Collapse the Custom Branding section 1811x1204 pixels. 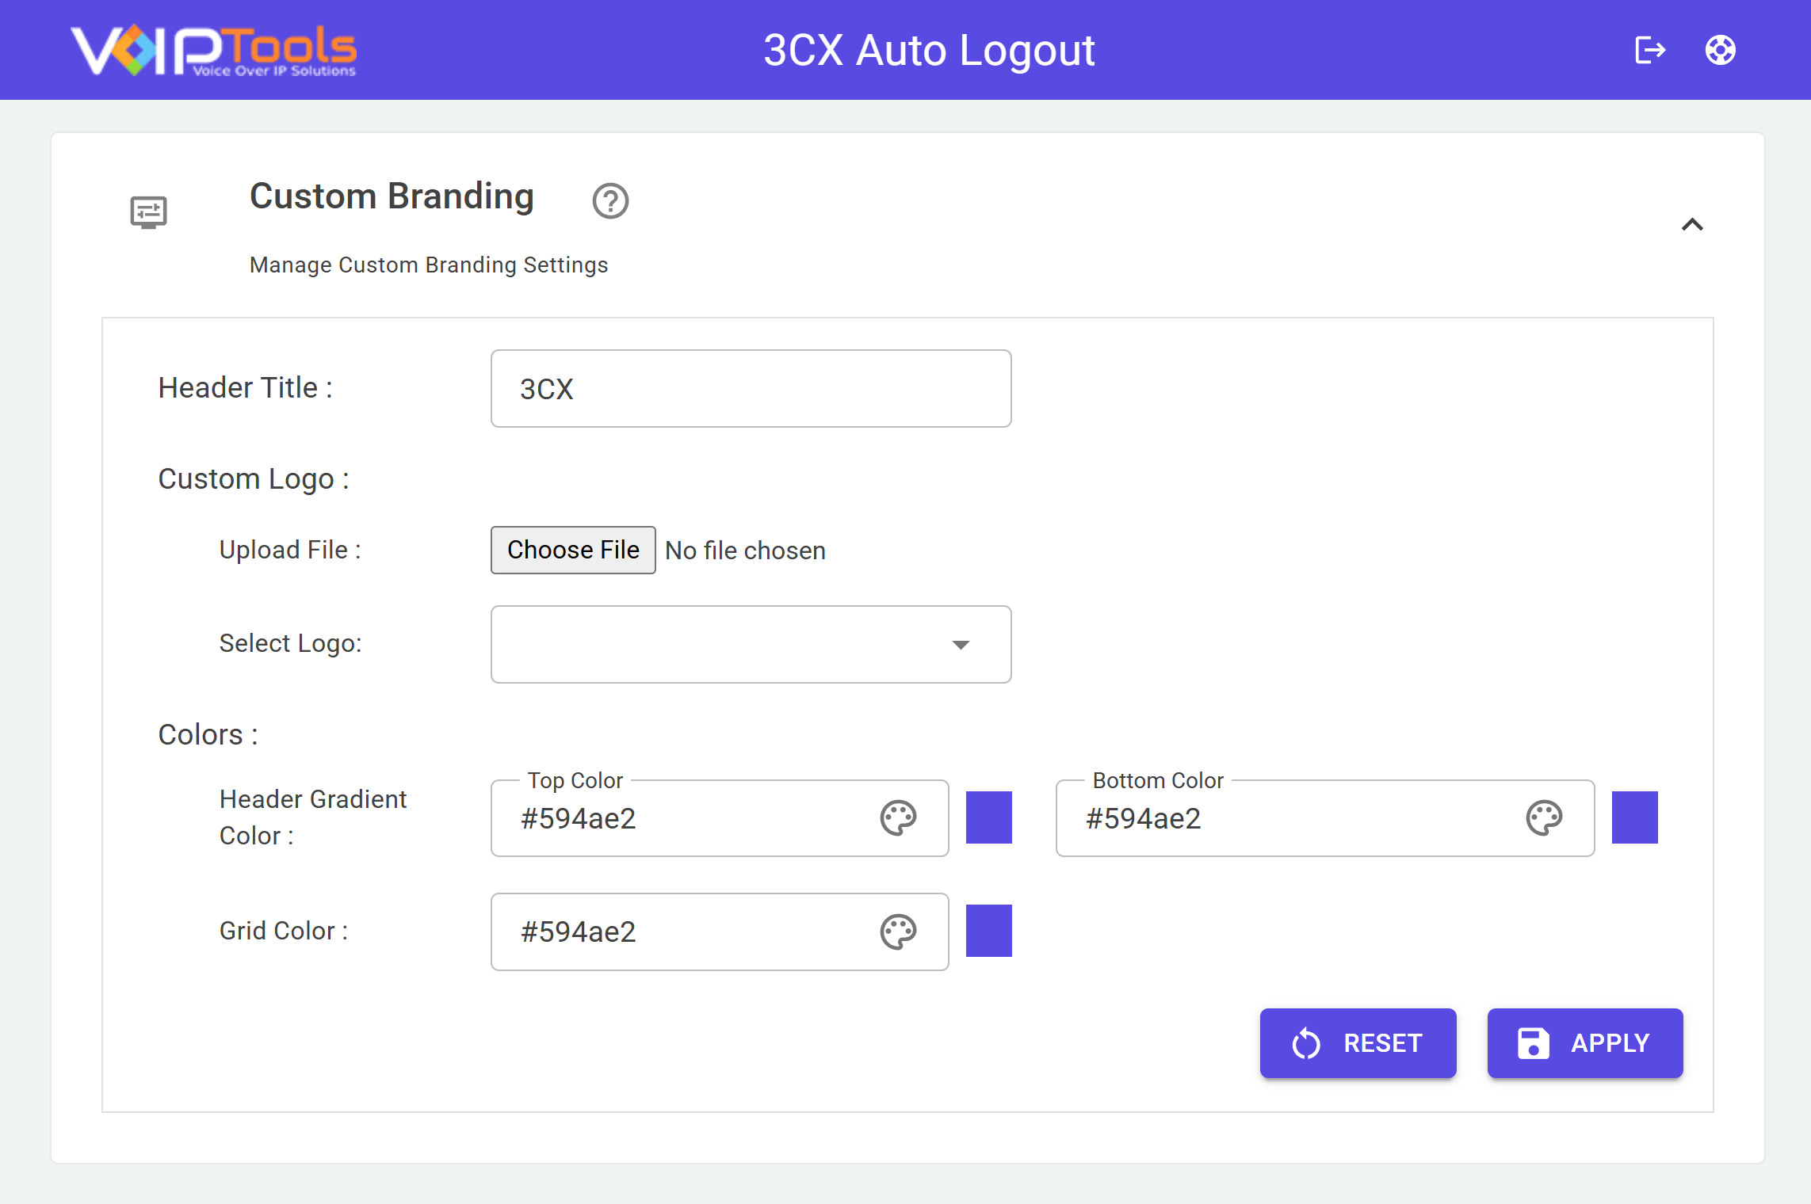(x=1692, y=225)
